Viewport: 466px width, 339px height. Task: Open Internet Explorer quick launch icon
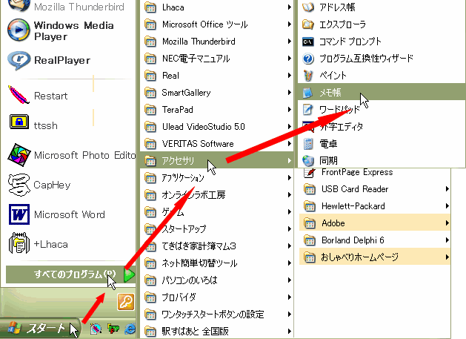130,329
